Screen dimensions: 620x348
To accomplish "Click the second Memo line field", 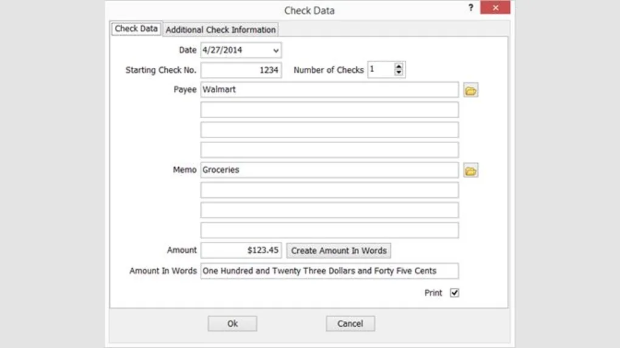I will click(329, 190).
